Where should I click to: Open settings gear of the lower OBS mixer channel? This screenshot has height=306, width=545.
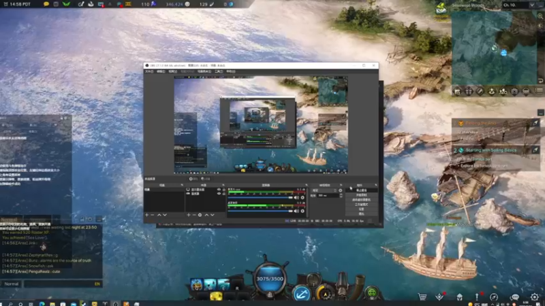coord(302,211)
